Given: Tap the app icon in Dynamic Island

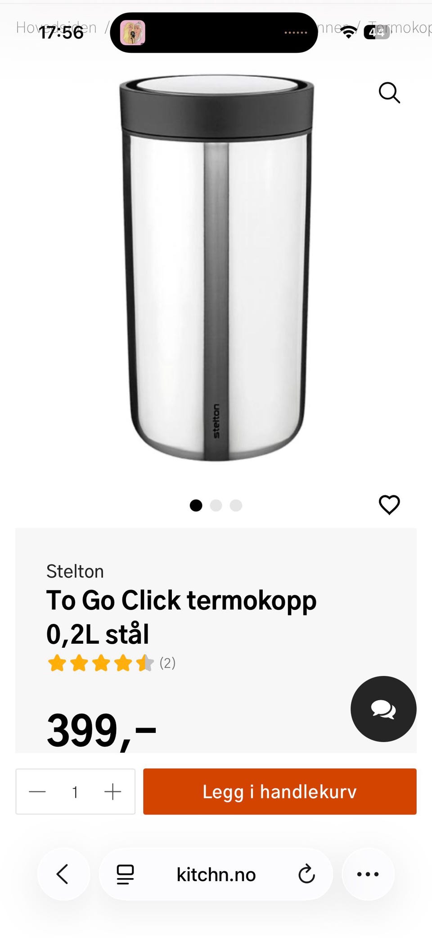Looking at the screenshot, I should coord(133,33).
